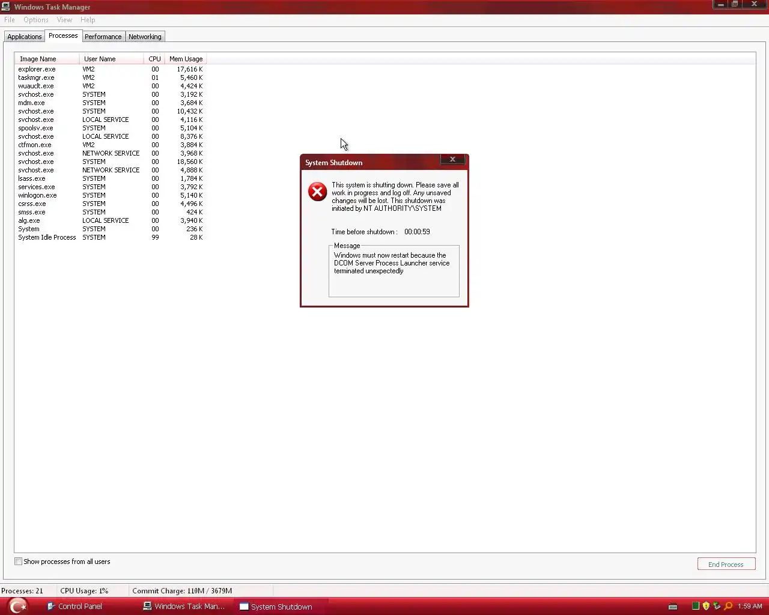
Task: Select the lsass.exe process
Action: click(111, 178)
